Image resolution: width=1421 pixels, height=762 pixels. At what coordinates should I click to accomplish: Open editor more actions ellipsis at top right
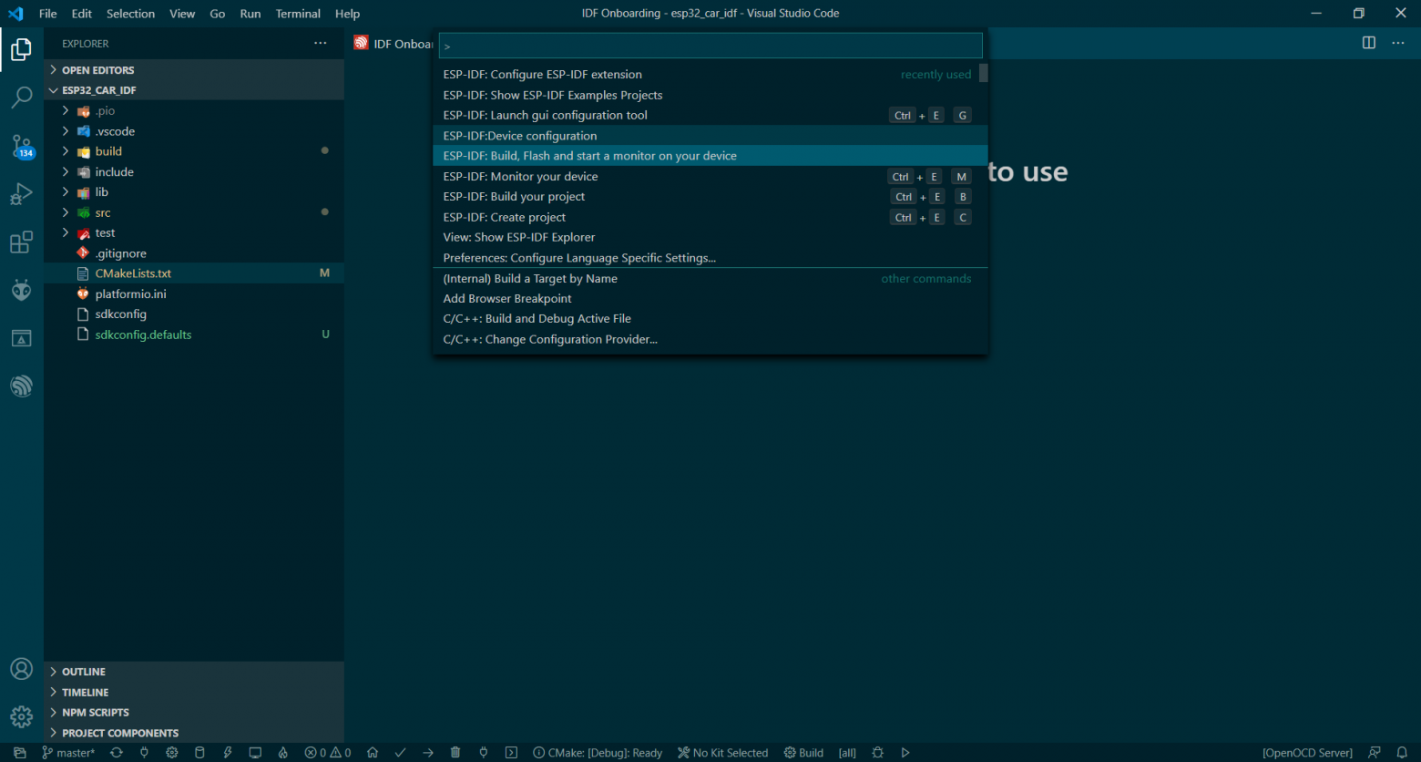pyautogui.click(x=1398, y=43)
